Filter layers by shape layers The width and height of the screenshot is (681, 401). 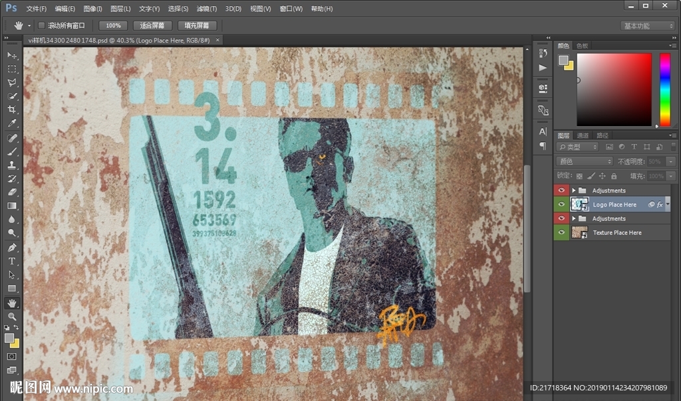(647, 147)
